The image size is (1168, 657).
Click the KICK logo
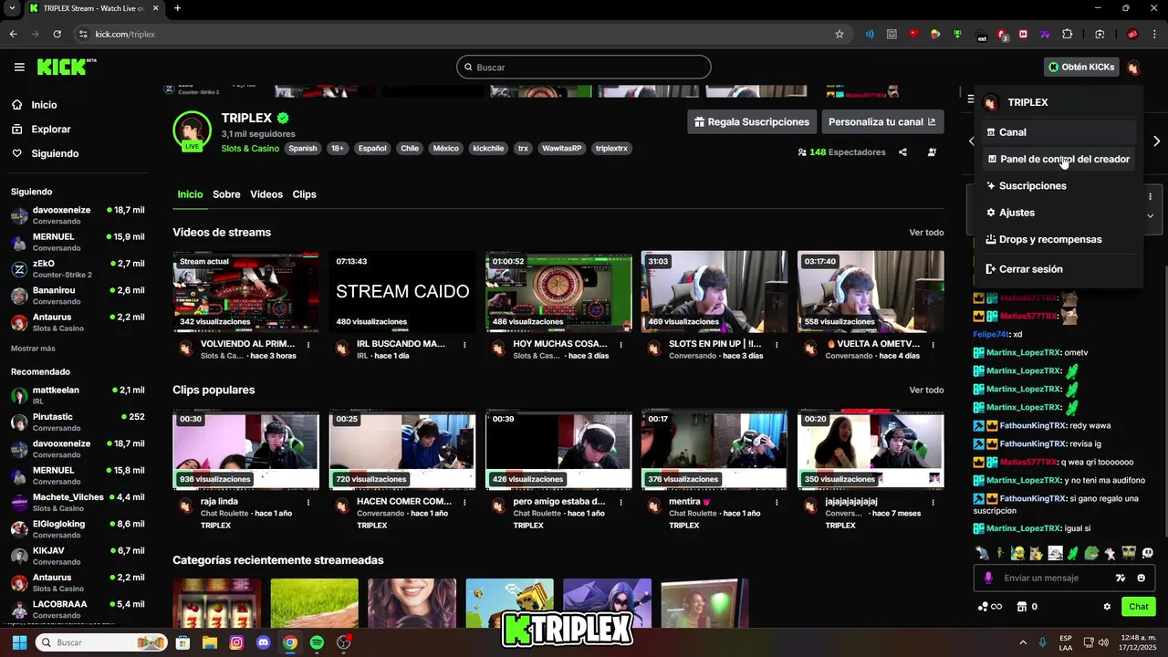point(67,67)
